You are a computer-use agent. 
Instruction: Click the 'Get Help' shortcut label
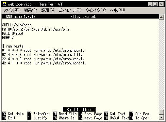(16, 114)
